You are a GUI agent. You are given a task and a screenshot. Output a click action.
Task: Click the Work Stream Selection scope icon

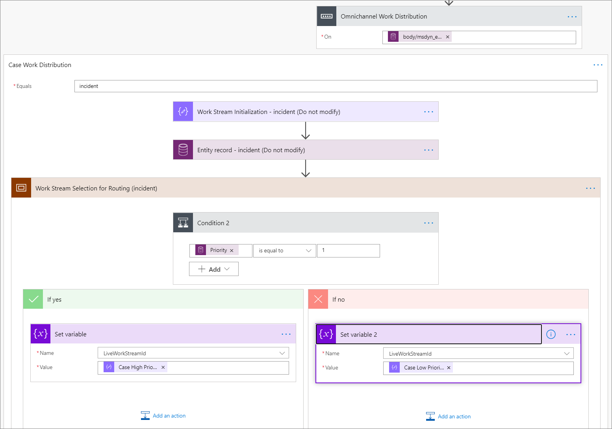tap(21, 188)
